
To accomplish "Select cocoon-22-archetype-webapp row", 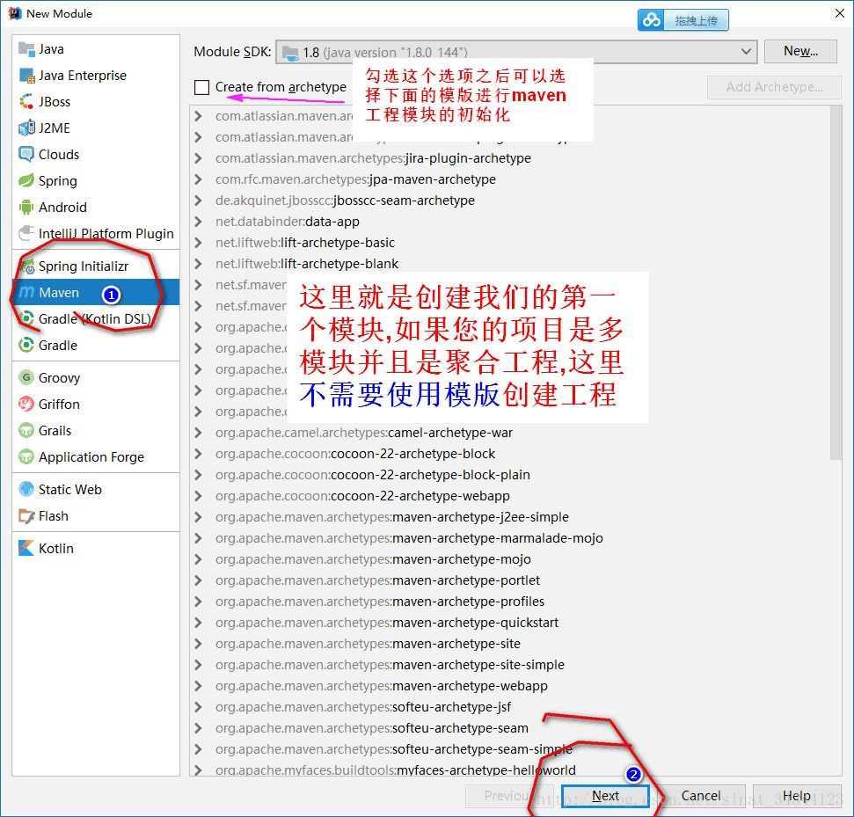I will click(509, 496).
